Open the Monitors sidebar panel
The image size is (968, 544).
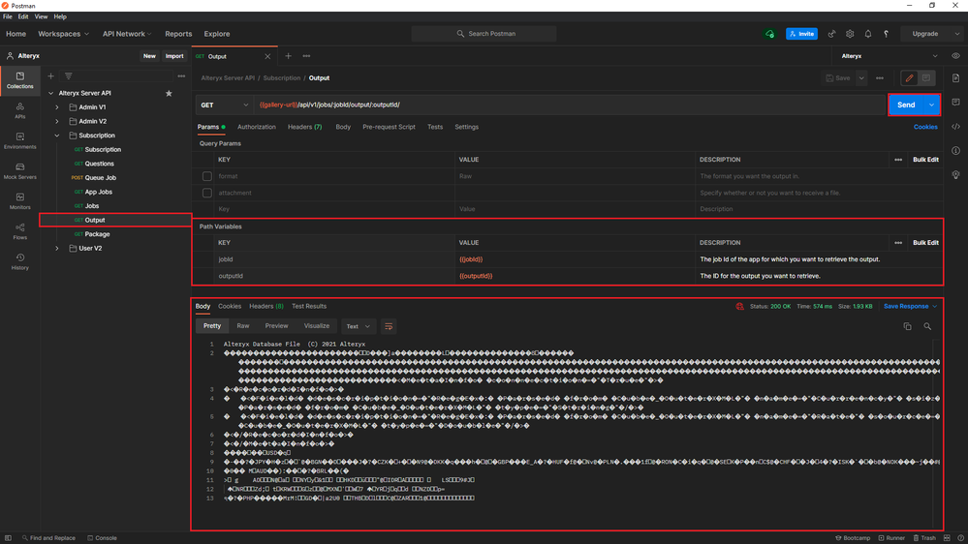click(19, 201)
